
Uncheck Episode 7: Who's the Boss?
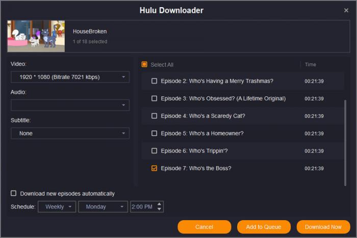pos(154,168)
